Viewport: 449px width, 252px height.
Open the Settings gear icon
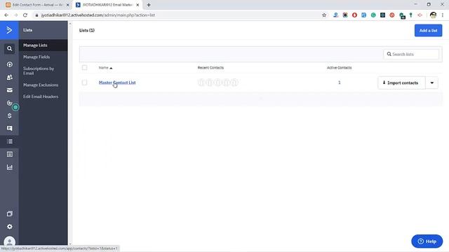(9, 227)
